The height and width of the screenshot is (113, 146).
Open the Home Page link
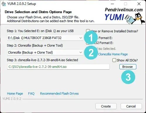tap(15, 93)
